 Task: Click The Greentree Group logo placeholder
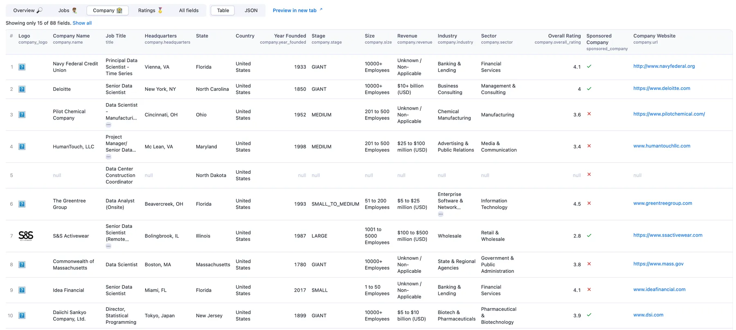pos(22,204)
